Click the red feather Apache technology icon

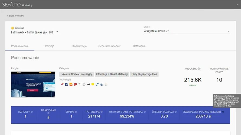(62, 84)
